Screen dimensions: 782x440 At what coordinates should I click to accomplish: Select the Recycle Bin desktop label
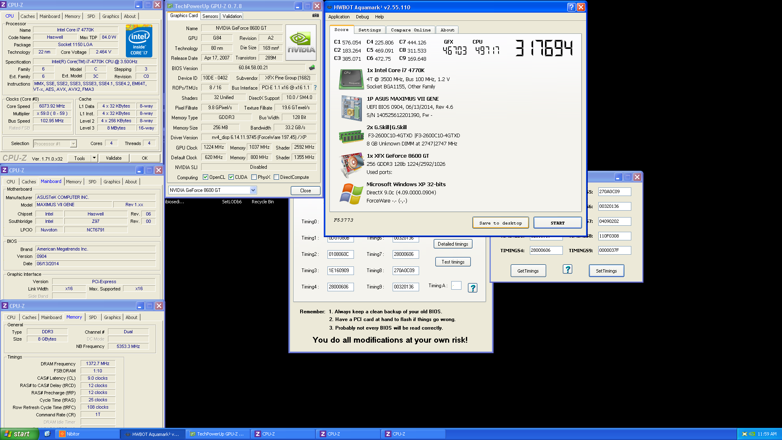[263, 202]
